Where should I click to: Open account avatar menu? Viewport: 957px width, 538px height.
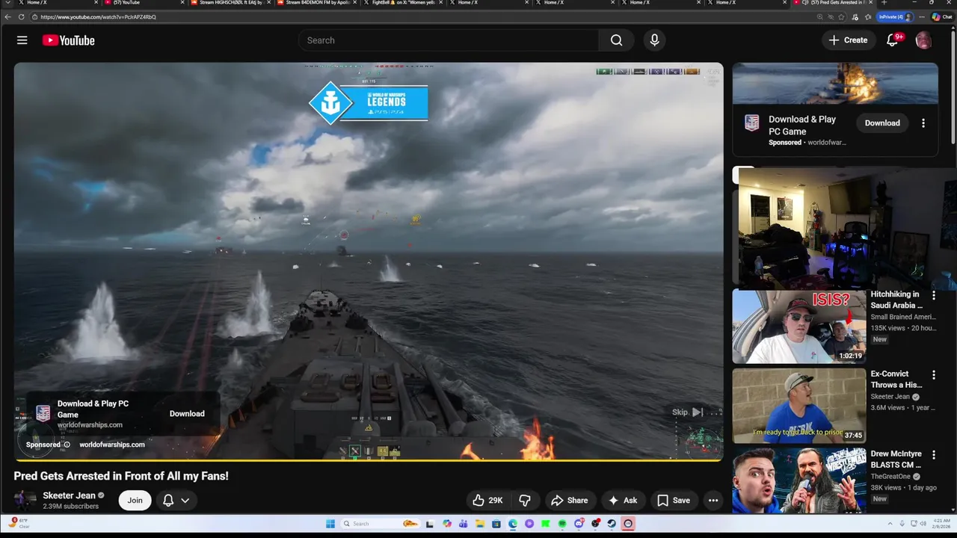pos(923,40)
